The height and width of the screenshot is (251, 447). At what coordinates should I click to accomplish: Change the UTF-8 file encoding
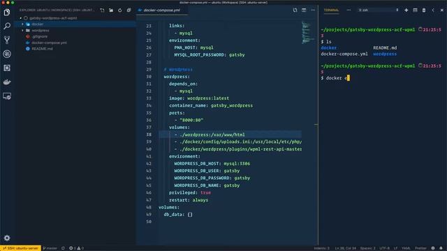[x=385, y=248]
